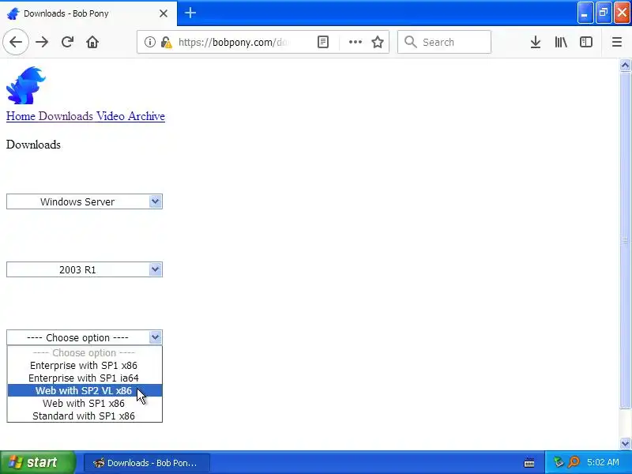Click the page scrollbar down arrow
Viewport: 632px width, 474px height.
[x=625, y=443]
